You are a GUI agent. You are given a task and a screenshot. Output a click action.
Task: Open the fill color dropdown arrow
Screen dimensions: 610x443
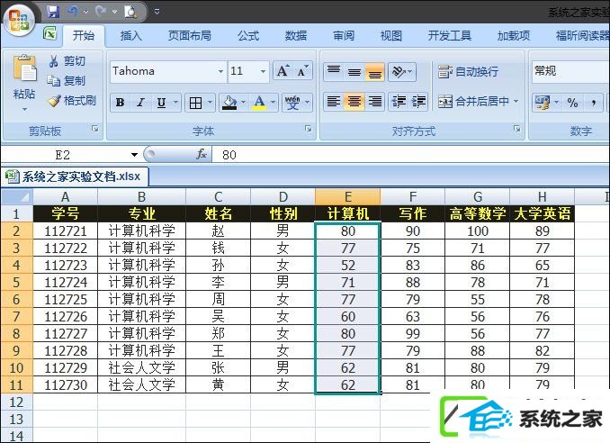pos(244,103)
